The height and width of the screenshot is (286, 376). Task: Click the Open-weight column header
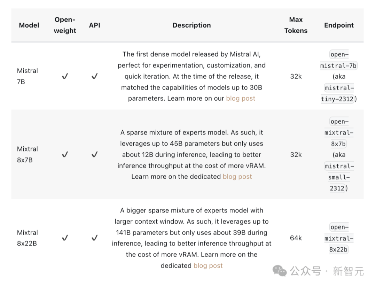point(65,25)
